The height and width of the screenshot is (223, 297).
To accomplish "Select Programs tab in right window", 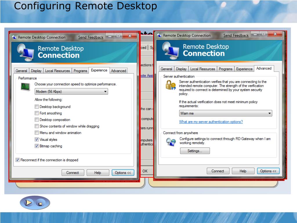I will pos(226,69).
